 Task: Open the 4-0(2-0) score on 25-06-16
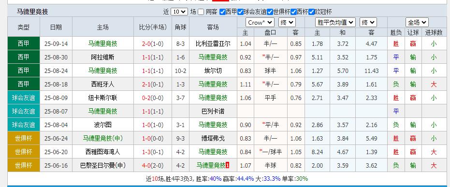pos(153,165)
